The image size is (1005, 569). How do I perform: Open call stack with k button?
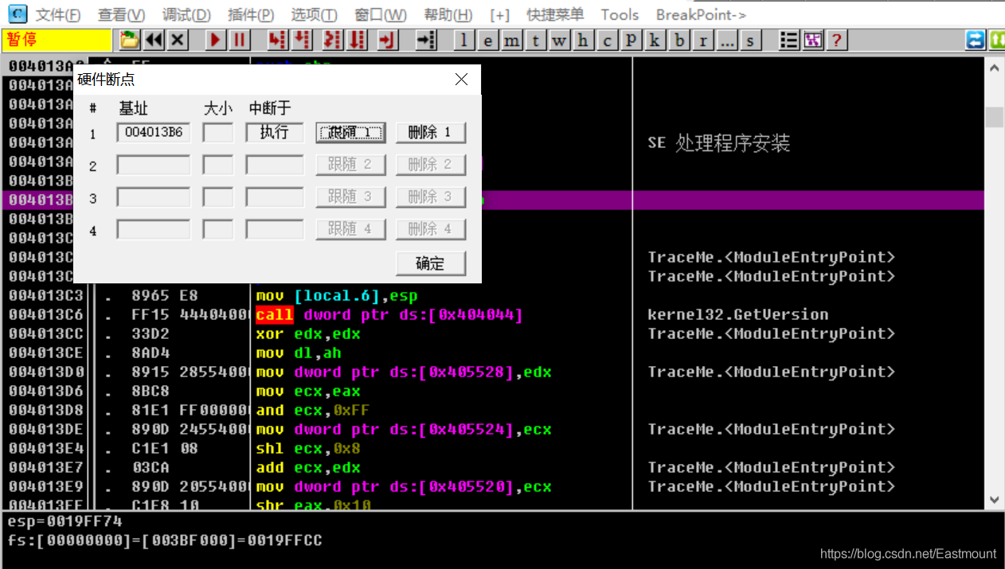pos(655,40)
